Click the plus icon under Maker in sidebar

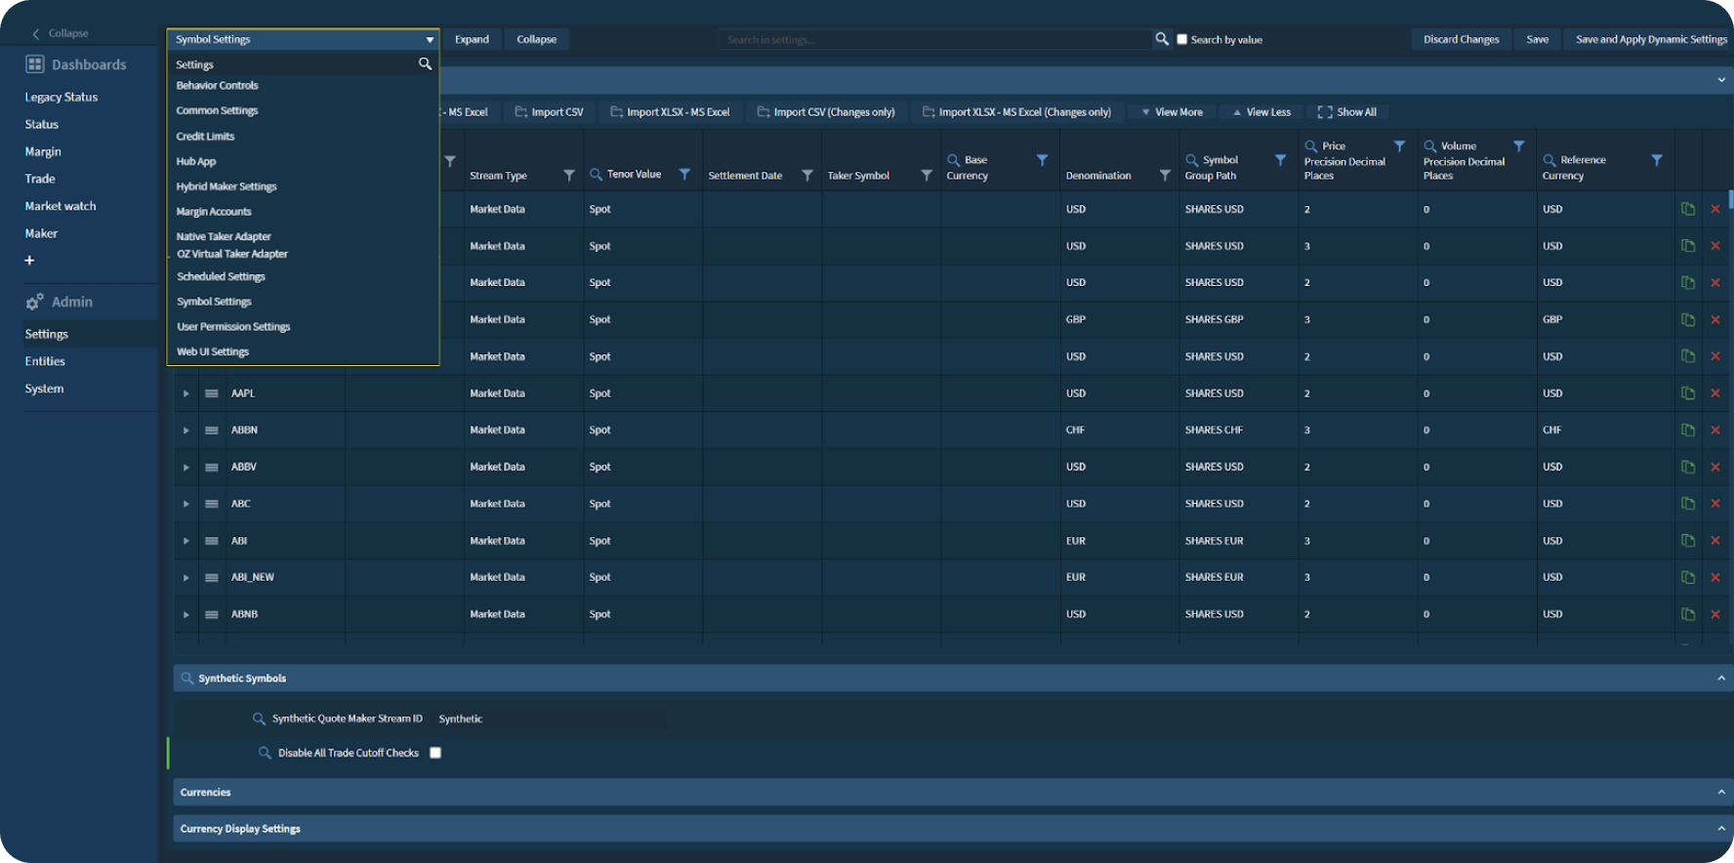tap(29, 261)
